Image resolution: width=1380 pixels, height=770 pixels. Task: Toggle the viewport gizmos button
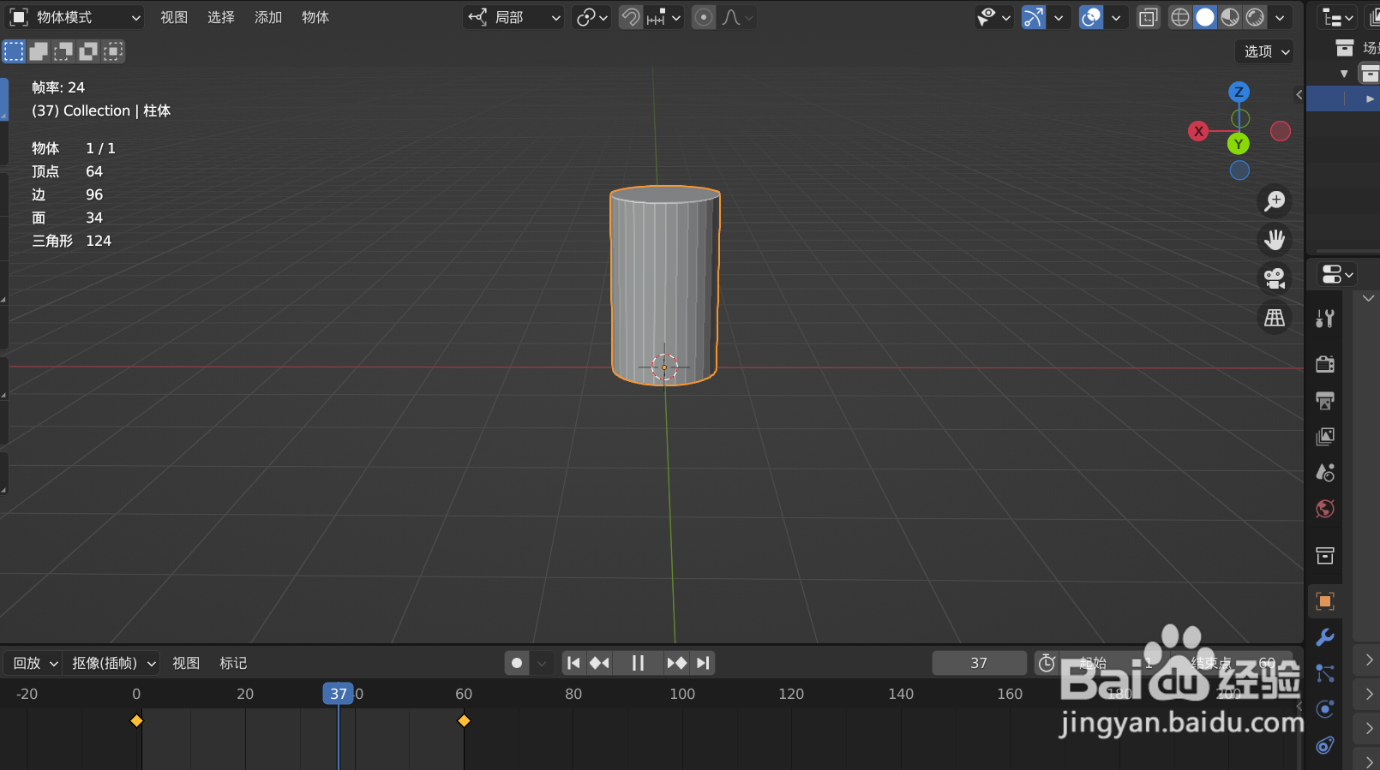point(1034,17)
